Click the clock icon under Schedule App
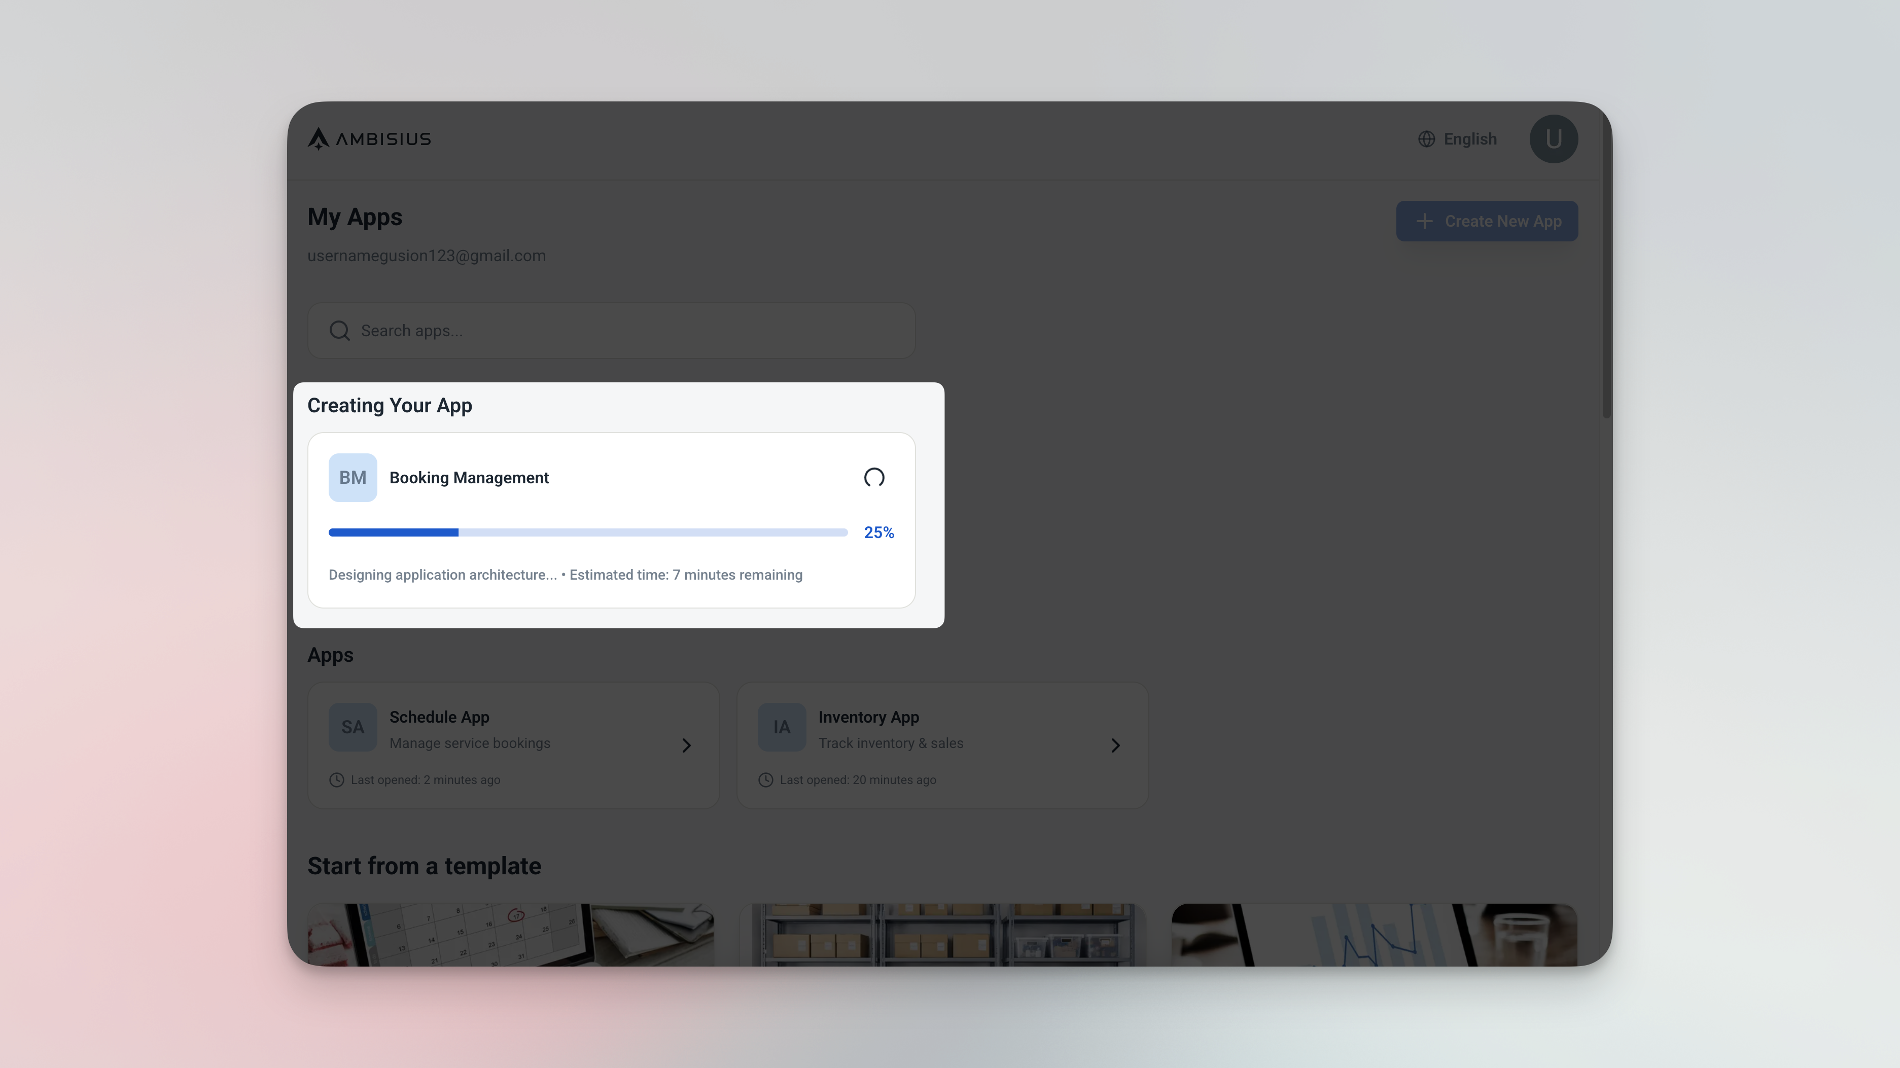This screenshot has height=1068, width=1900. (x=336, y=780)
